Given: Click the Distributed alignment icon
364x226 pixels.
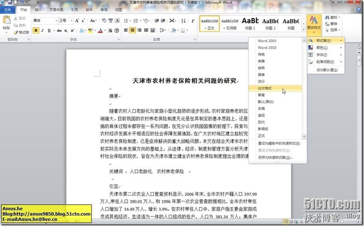Looking at the screenshot, I should pos(153,30).
